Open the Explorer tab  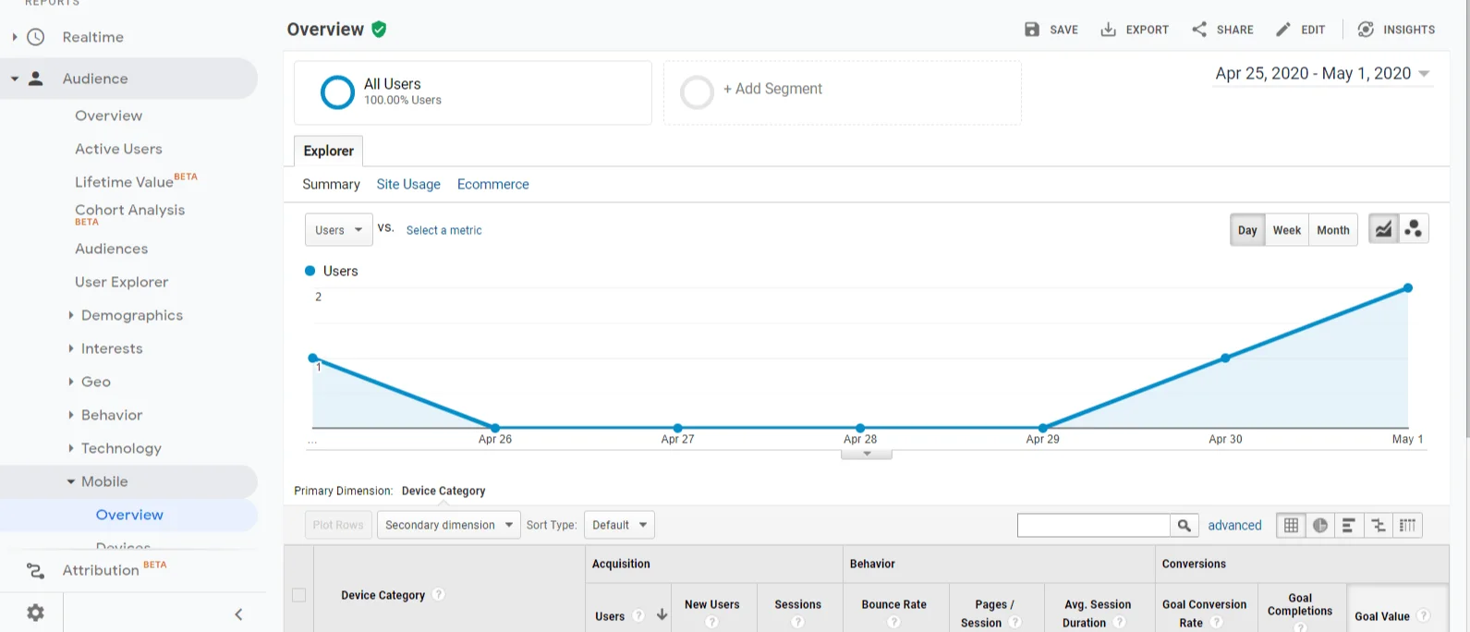pos(329,151)
